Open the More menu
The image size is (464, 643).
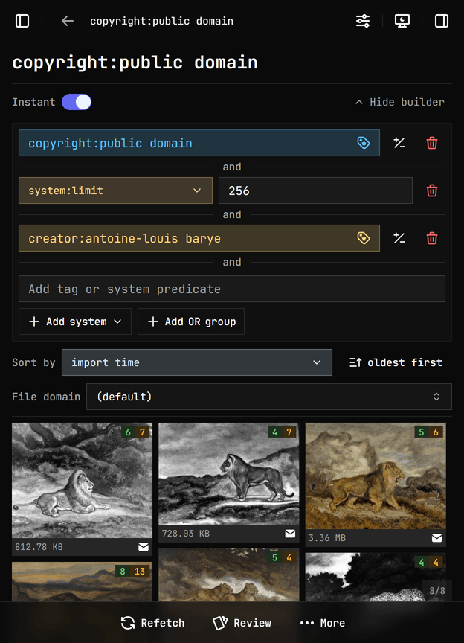[322, 623]
